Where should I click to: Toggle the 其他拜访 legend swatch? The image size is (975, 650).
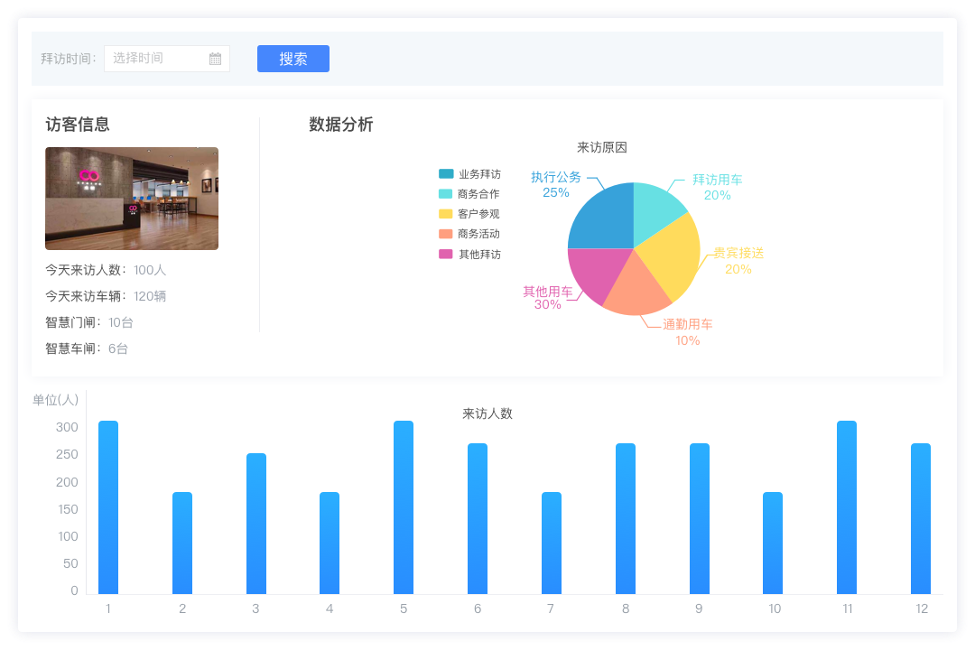(x=446, y=254)
